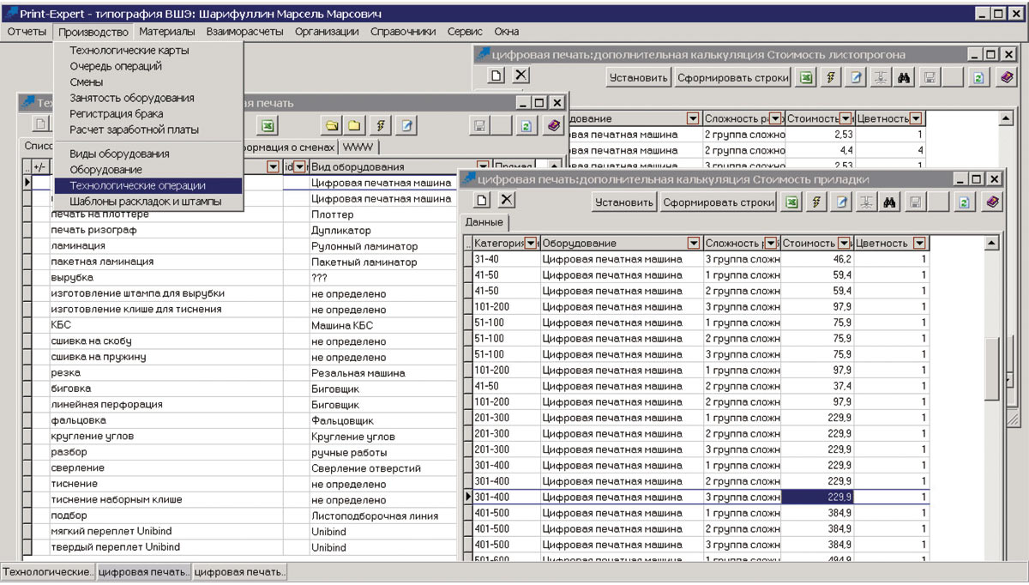Viewport: 1029px width, 585px height.
Task: Click open folder icon in technological operations window
Action: 332,126
